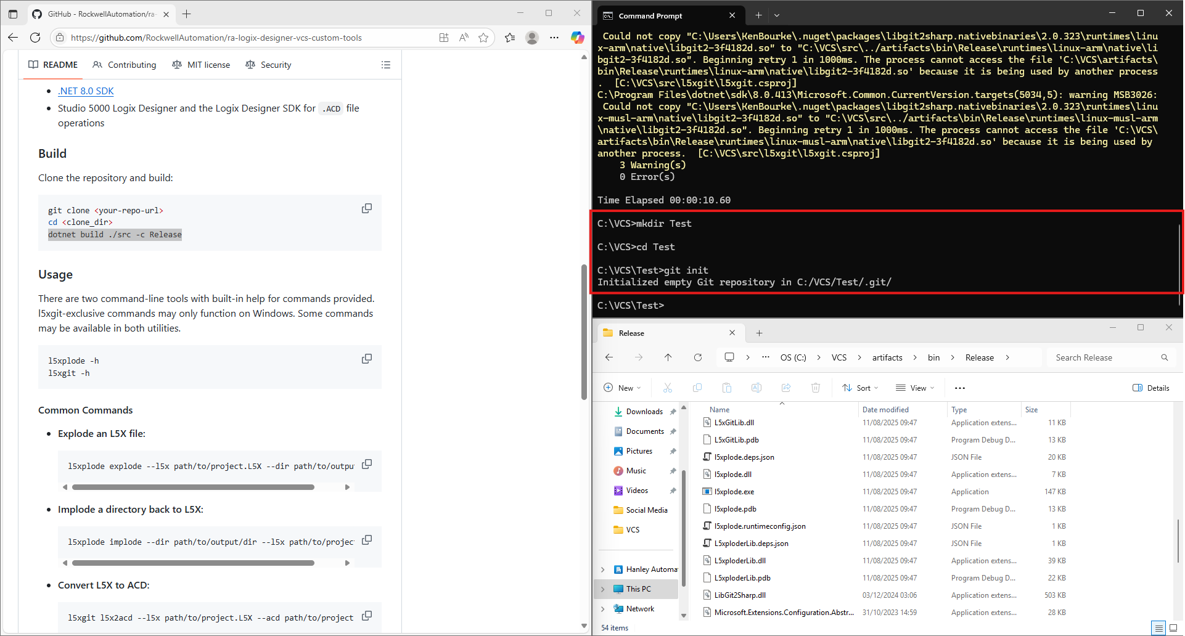Image resolution: width=1185 pixels, height=636 pixels.
Task: Refresh the GitHub page in Edge
Action: click(x=35, y=38)
